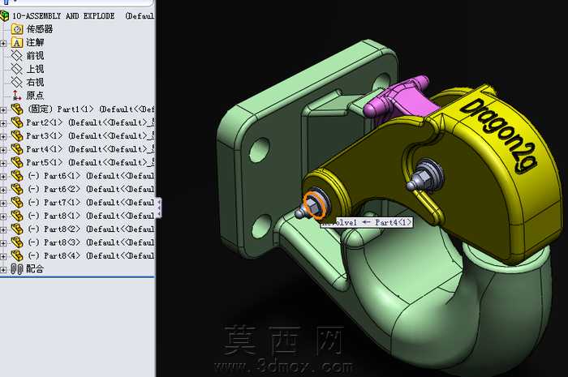Expand the Part2<1> tree node

pyautogui.click(x=3, y=123)
